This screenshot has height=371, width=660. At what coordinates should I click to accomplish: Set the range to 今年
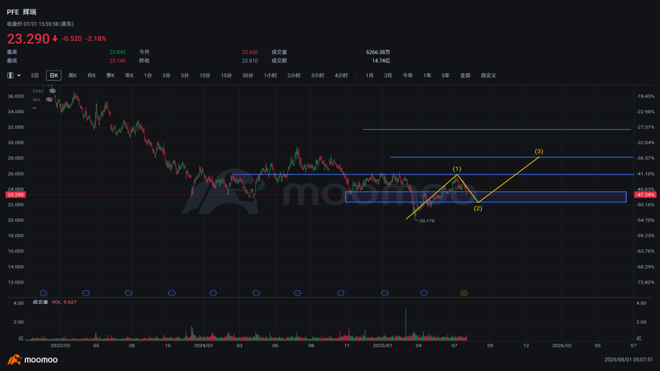pyautogui.click(x=408, y=75)
